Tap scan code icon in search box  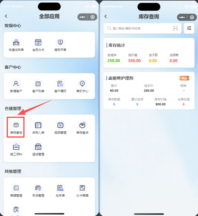tap(175, 28)
